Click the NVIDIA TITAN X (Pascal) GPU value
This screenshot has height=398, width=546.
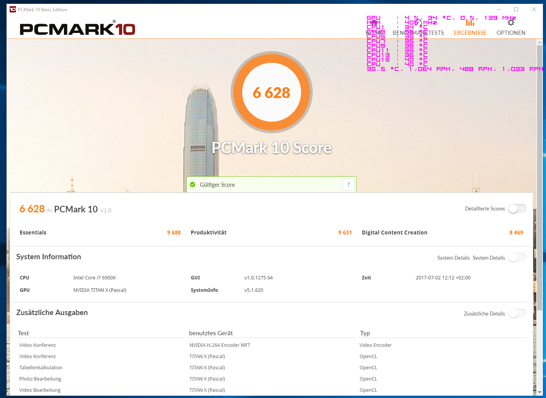(x=100, y=290)
